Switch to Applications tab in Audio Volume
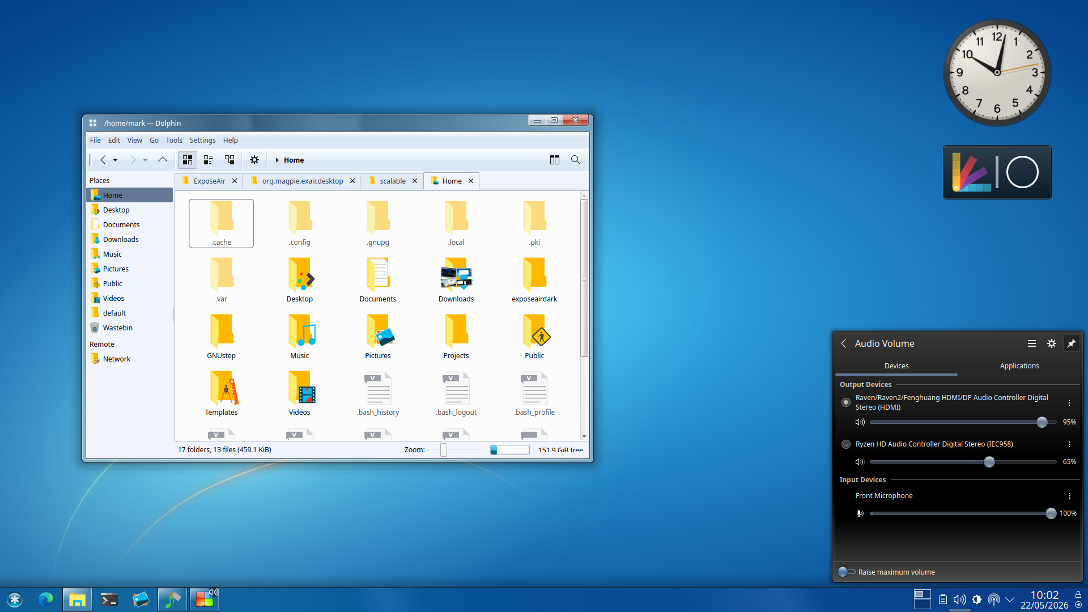 coord(1019,366)
